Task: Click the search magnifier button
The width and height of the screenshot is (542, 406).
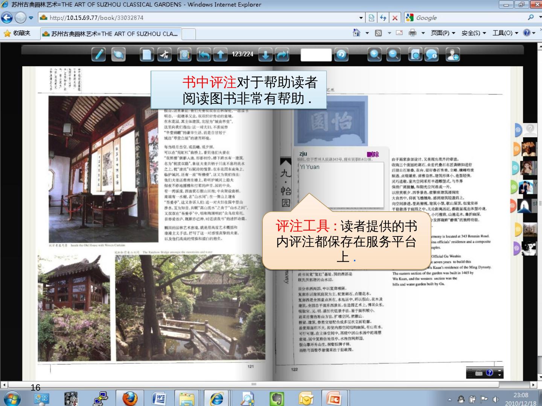Action: pyautogui.click(x=531, y=17)
